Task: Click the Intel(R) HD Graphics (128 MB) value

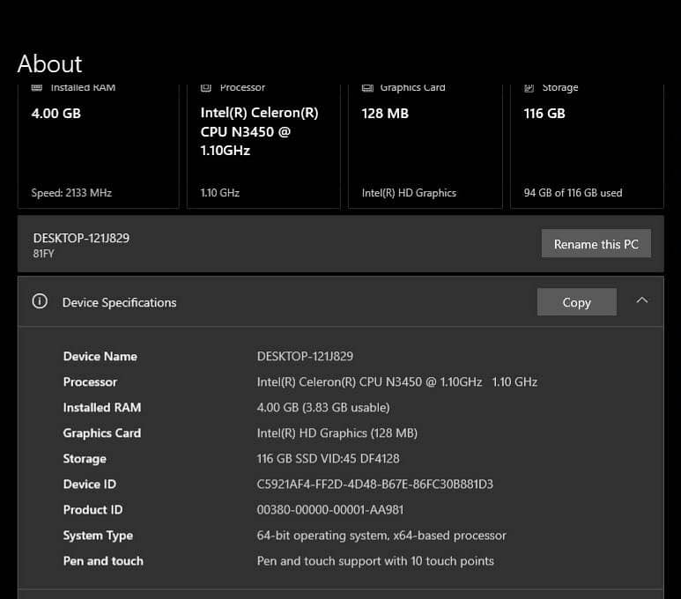Action: [337, 433]
